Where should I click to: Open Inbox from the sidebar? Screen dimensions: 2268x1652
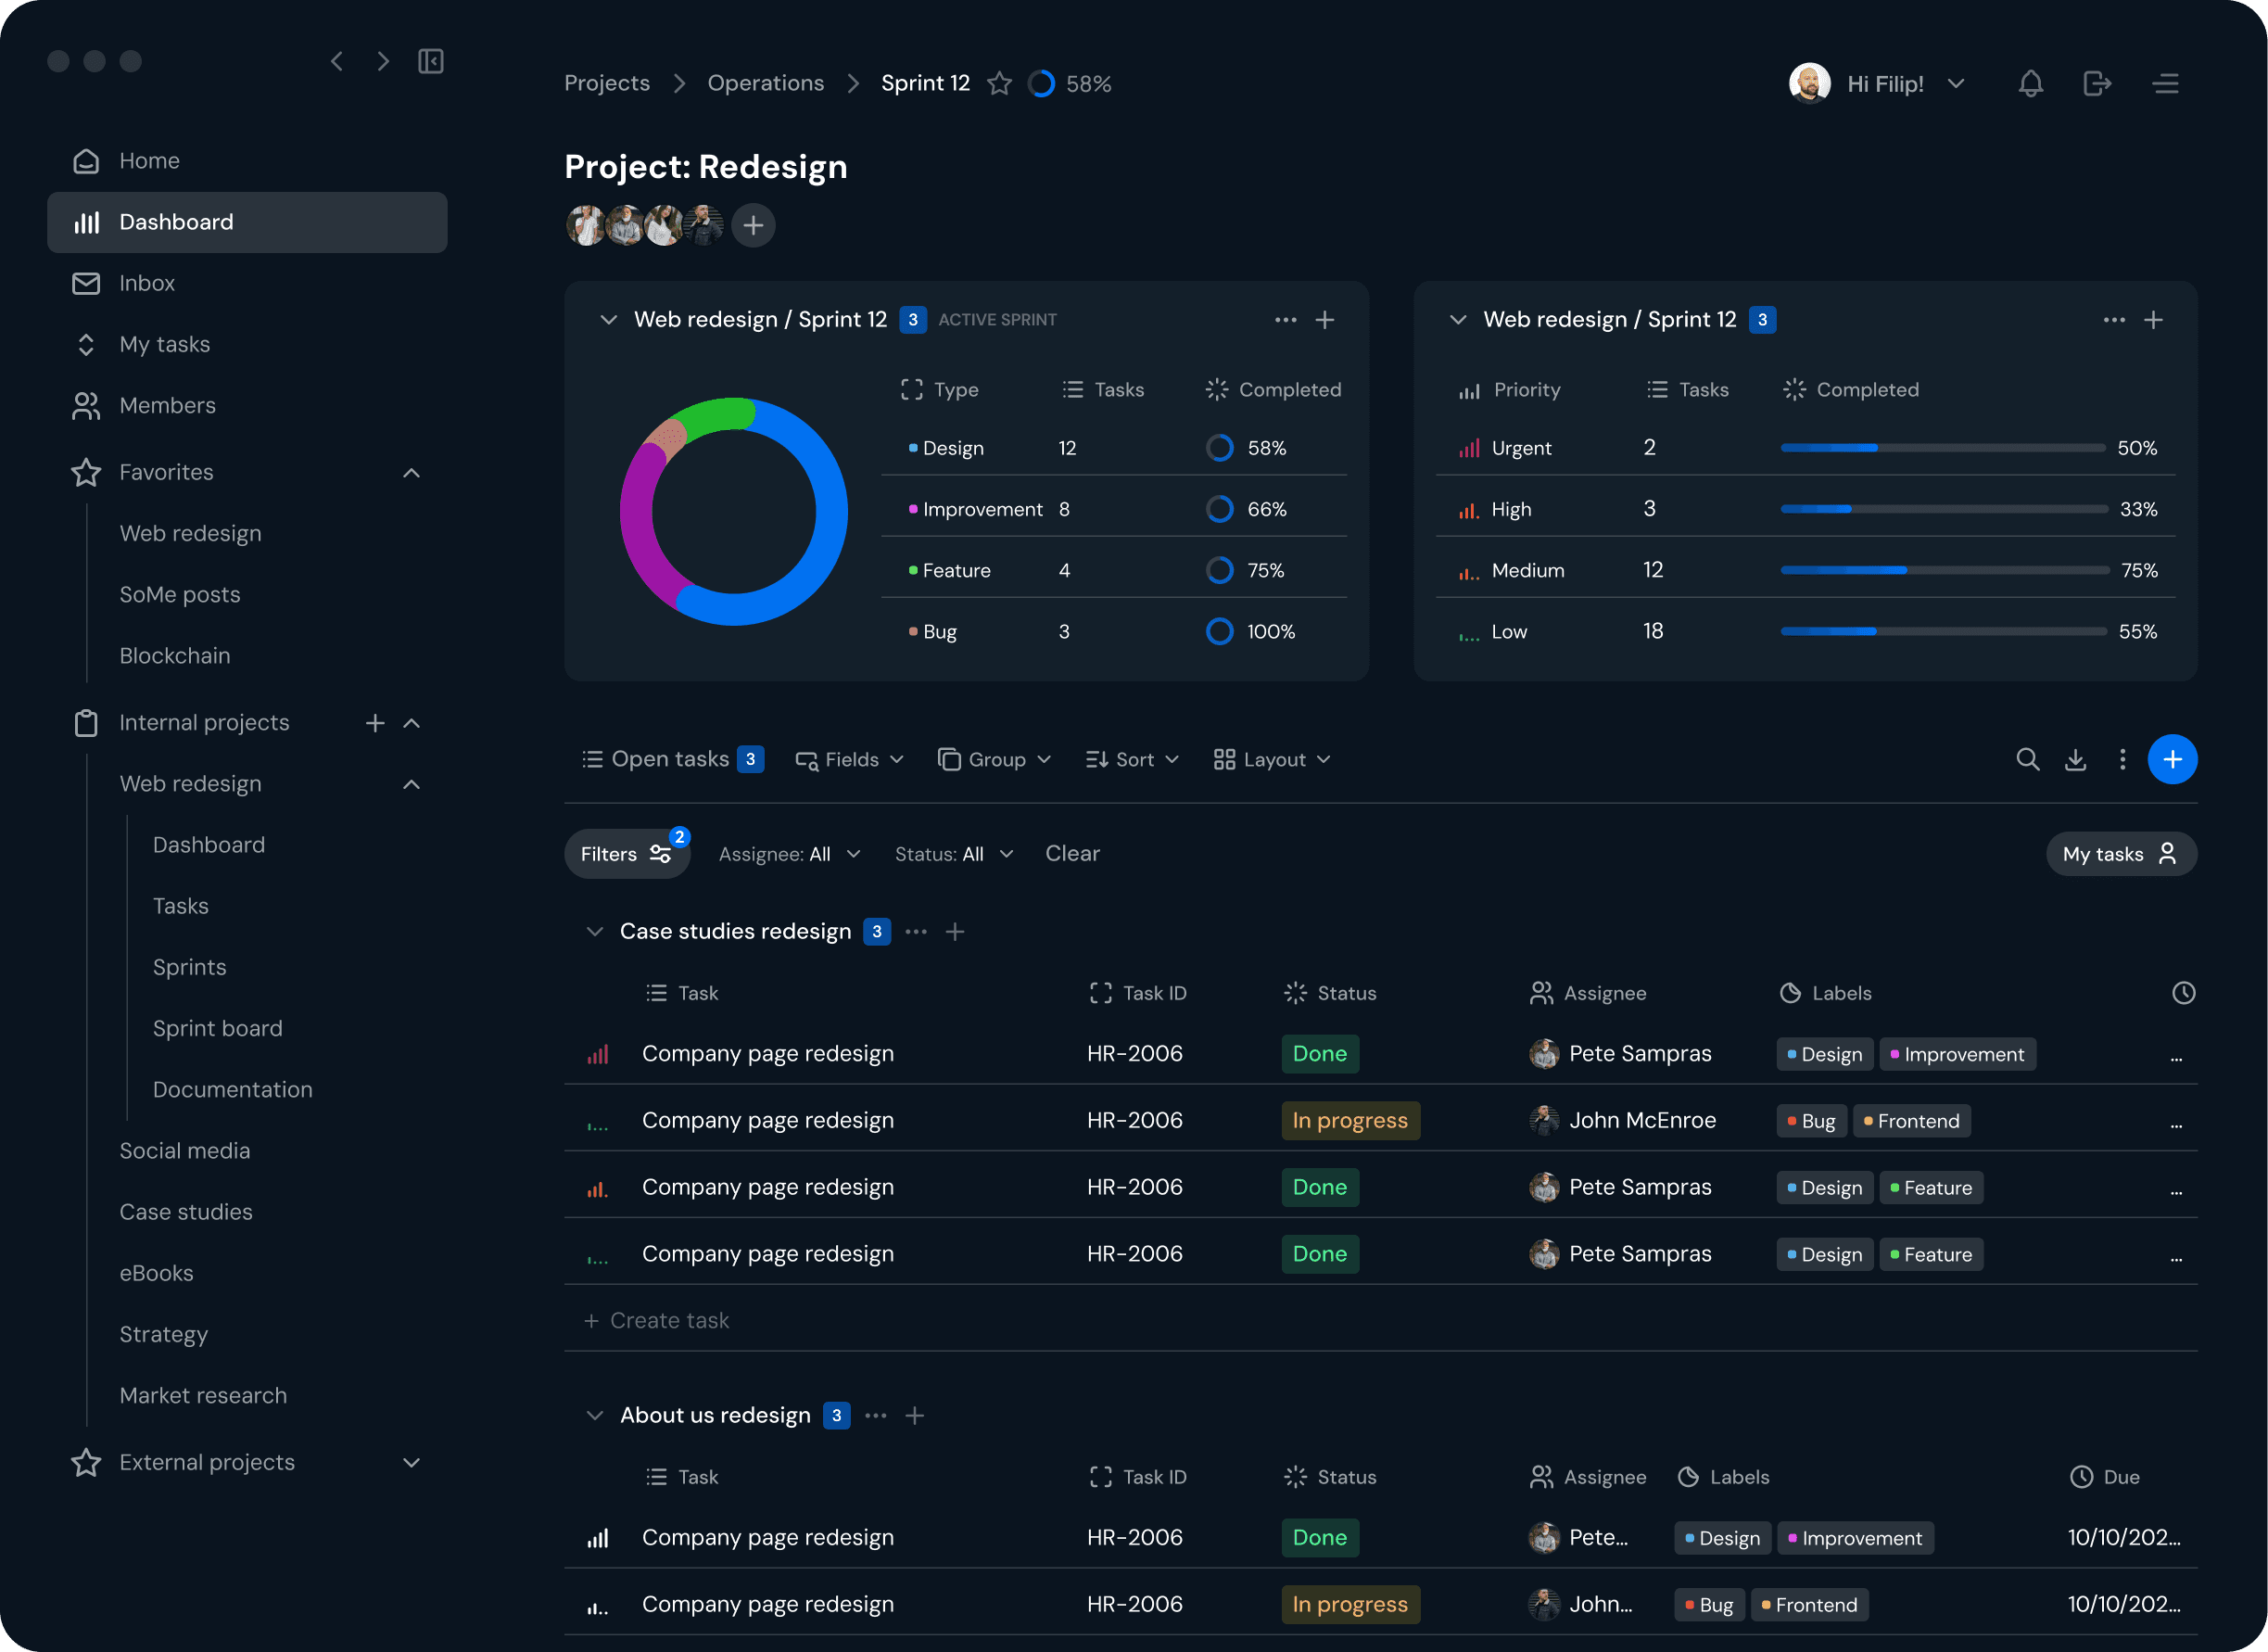(x=147, y=283)
